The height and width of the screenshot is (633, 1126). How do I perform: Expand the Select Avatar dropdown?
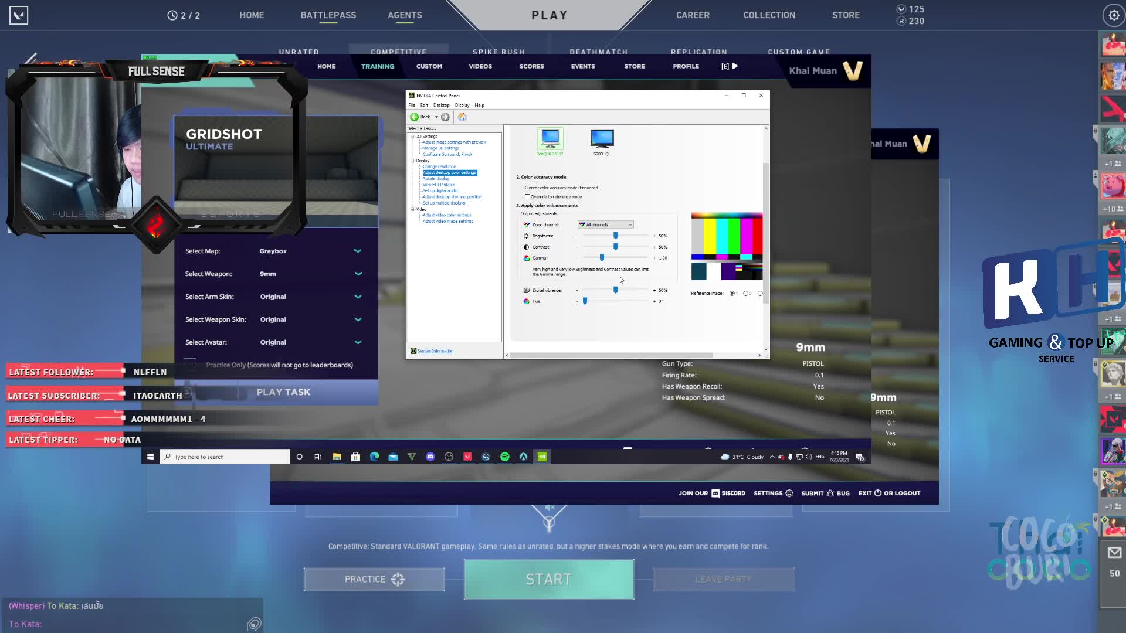(358, 342)
